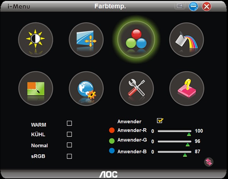Minimize the i-Menu window

tap(193, 6)
